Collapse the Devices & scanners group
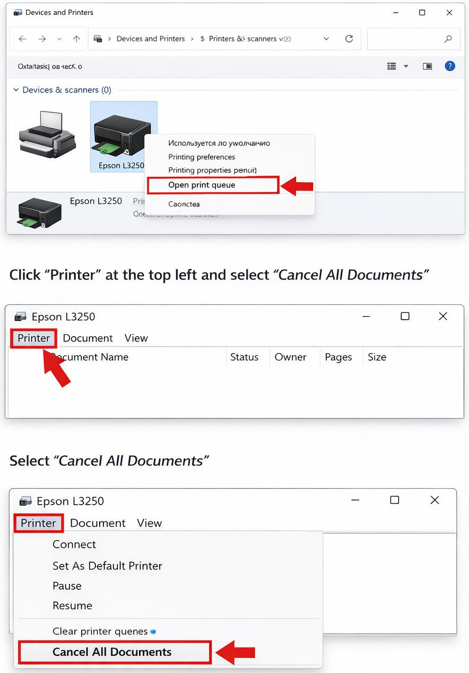Viewport: 469px width, 673px height. pyautogui.click(x=16, y=90)
